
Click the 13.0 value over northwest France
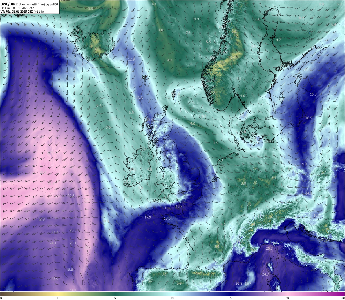167,218
